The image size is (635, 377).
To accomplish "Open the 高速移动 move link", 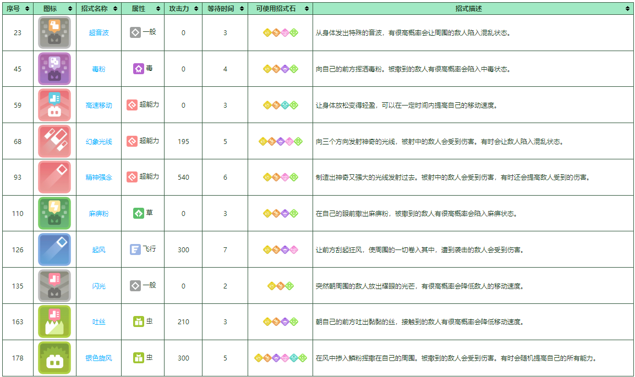I will click(99, 106).
